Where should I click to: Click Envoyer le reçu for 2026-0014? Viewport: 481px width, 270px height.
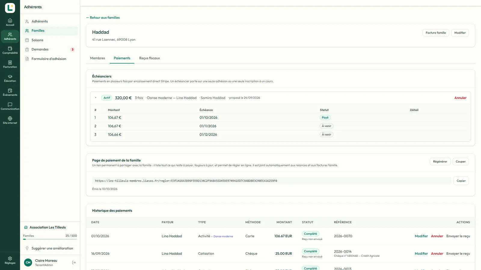click(458, 253)
